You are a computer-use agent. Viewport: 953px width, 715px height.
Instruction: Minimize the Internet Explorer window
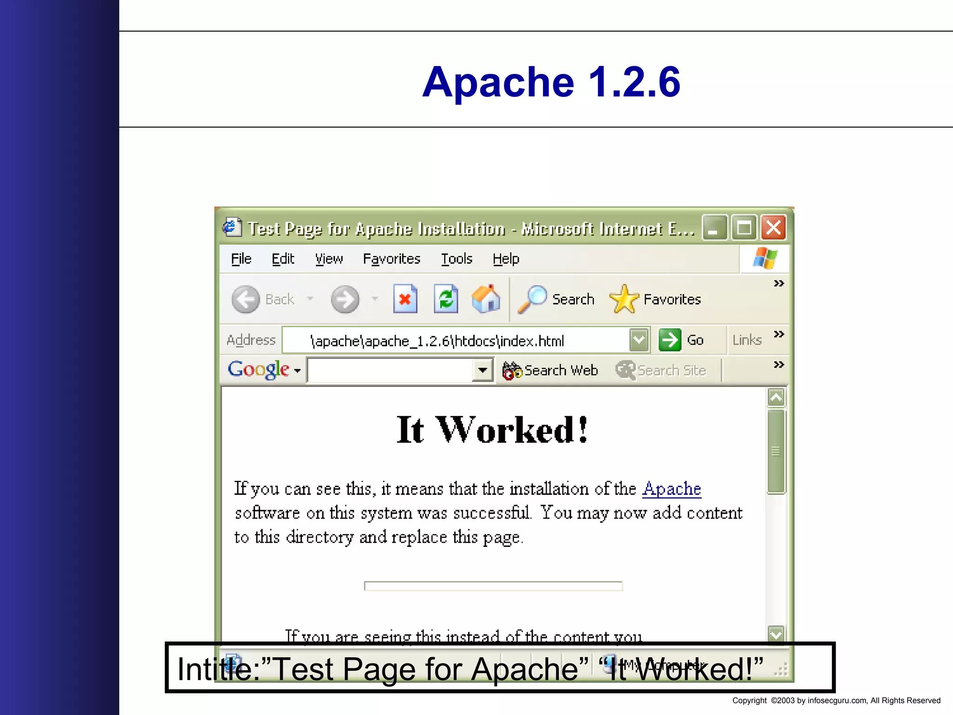pos(714,228)
